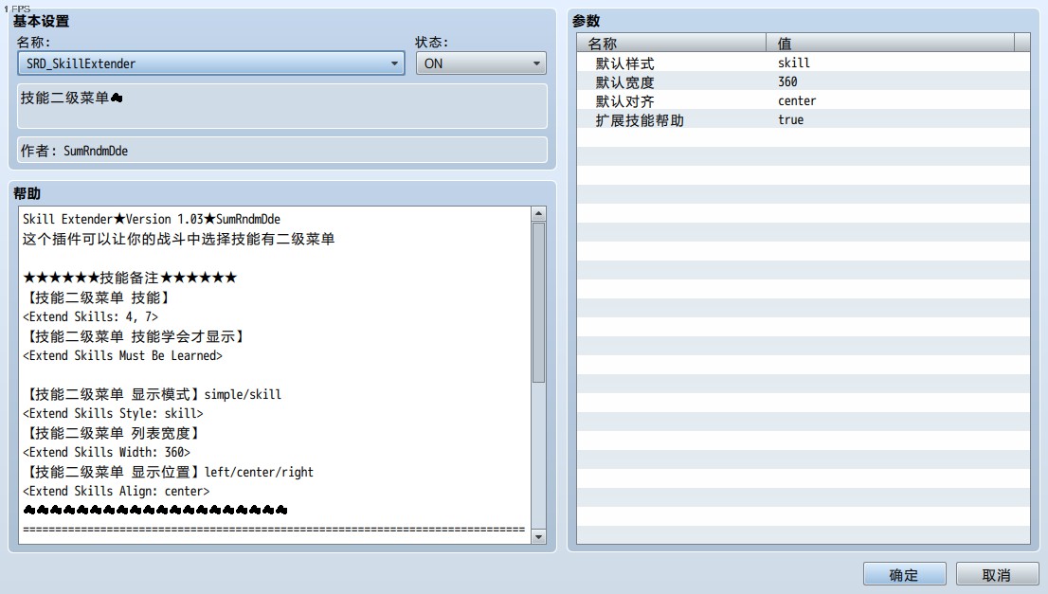Click the value 'skill' in parameters
This screenshot has width=1048, height=594.
pos(794,63)
